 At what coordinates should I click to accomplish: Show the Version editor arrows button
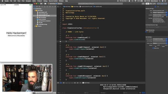pyautogui.click(x=154, y=4)
